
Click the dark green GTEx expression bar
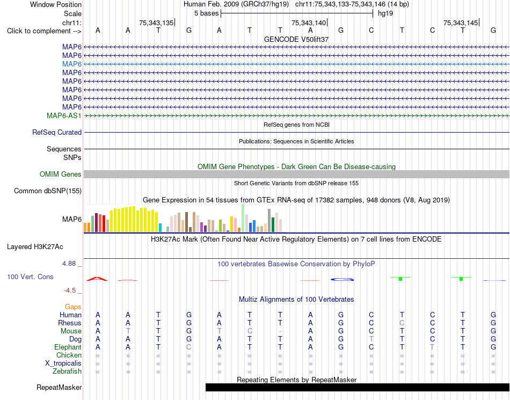click(x=273, y=225)
